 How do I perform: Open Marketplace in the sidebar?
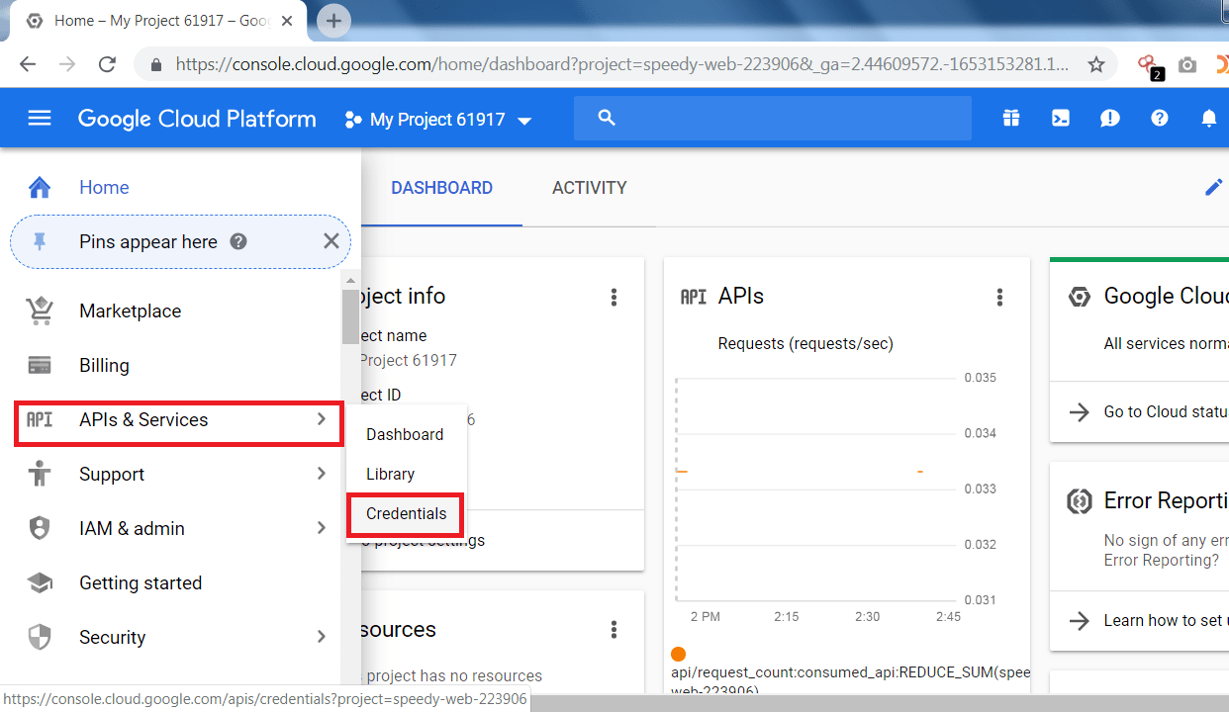point(130,311)
